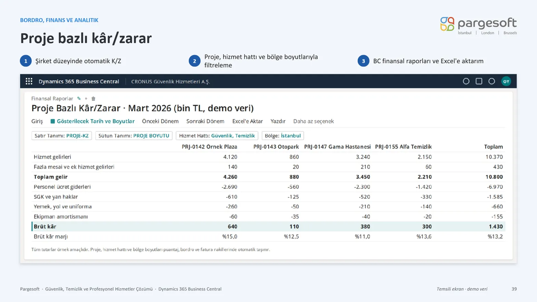Click the circle icon left of the square icon

[466, 81]
